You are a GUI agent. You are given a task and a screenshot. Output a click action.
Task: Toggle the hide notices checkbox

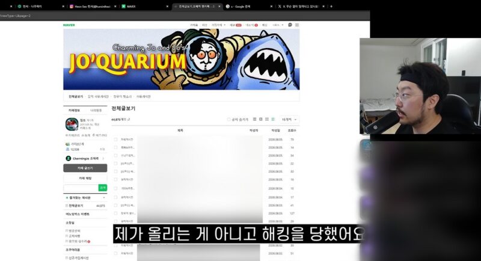click(228, 119)
